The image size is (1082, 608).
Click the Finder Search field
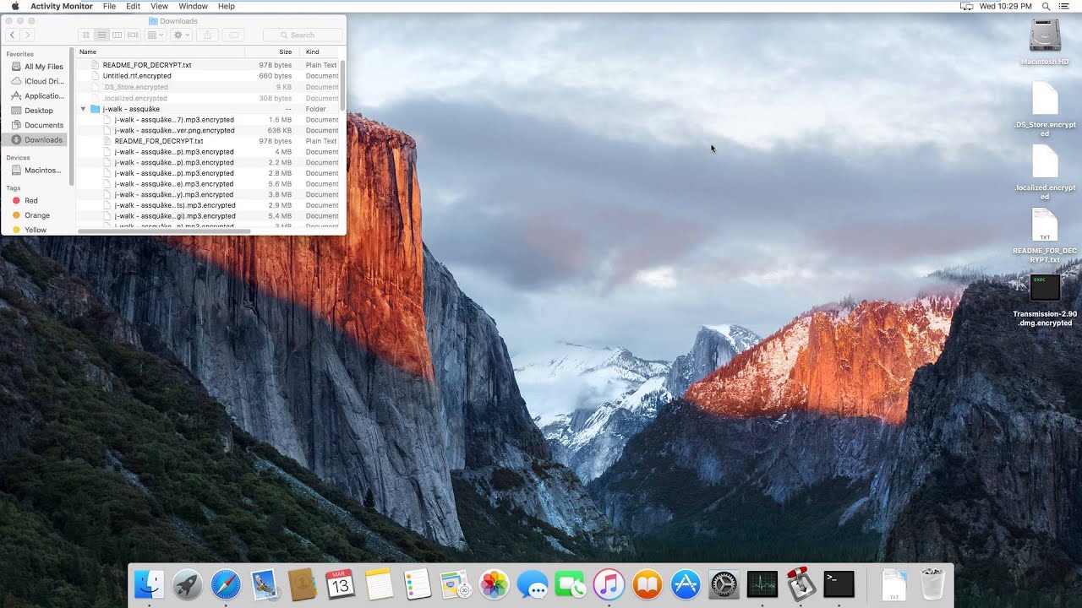click(303, 35)
